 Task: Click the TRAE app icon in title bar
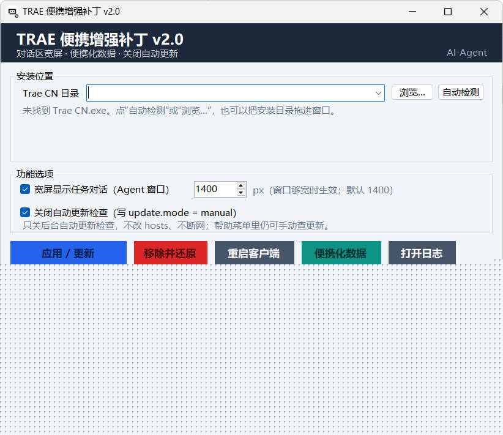[13, 12]
